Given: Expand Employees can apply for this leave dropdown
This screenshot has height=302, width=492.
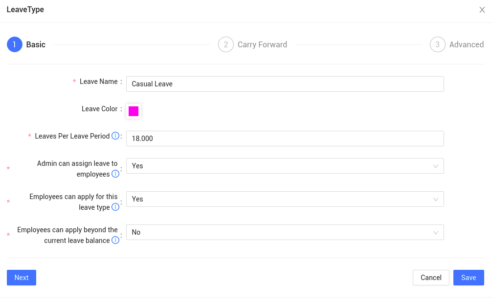Looking at the screenshot, I should pos(285,199).
